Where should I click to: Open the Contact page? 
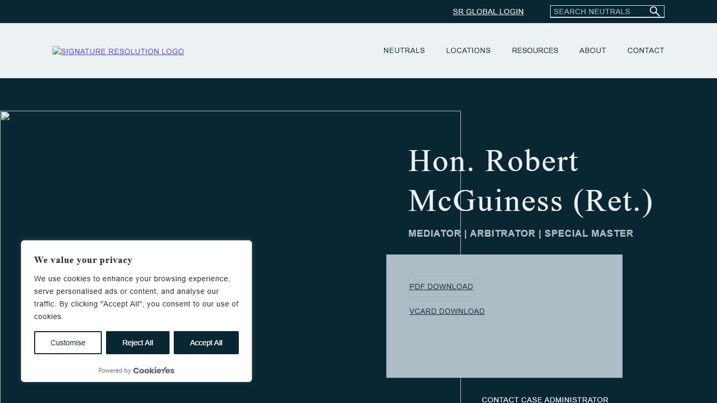[x=646, y=50]
